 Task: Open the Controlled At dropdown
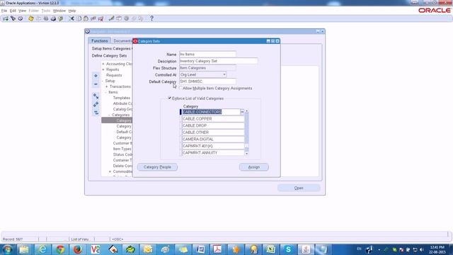tap(224, 74)
